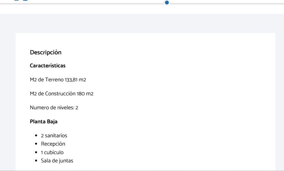The image size is (284, 171).
Task: Click the Descripción heading
Action: click(46, 52)
